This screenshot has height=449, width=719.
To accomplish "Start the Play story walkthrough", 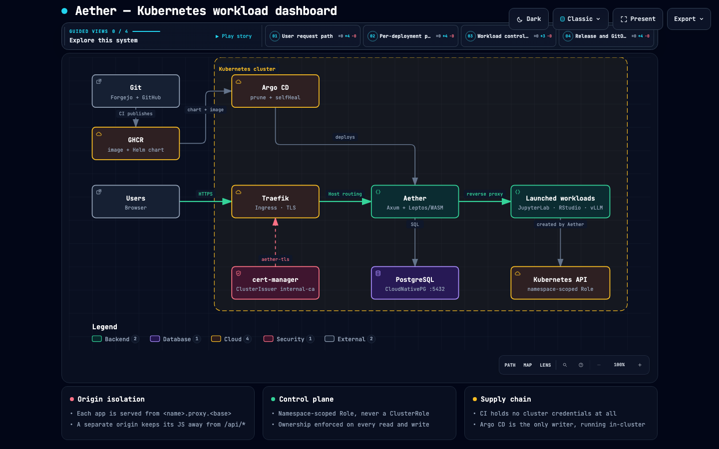I will pos(234,36).
